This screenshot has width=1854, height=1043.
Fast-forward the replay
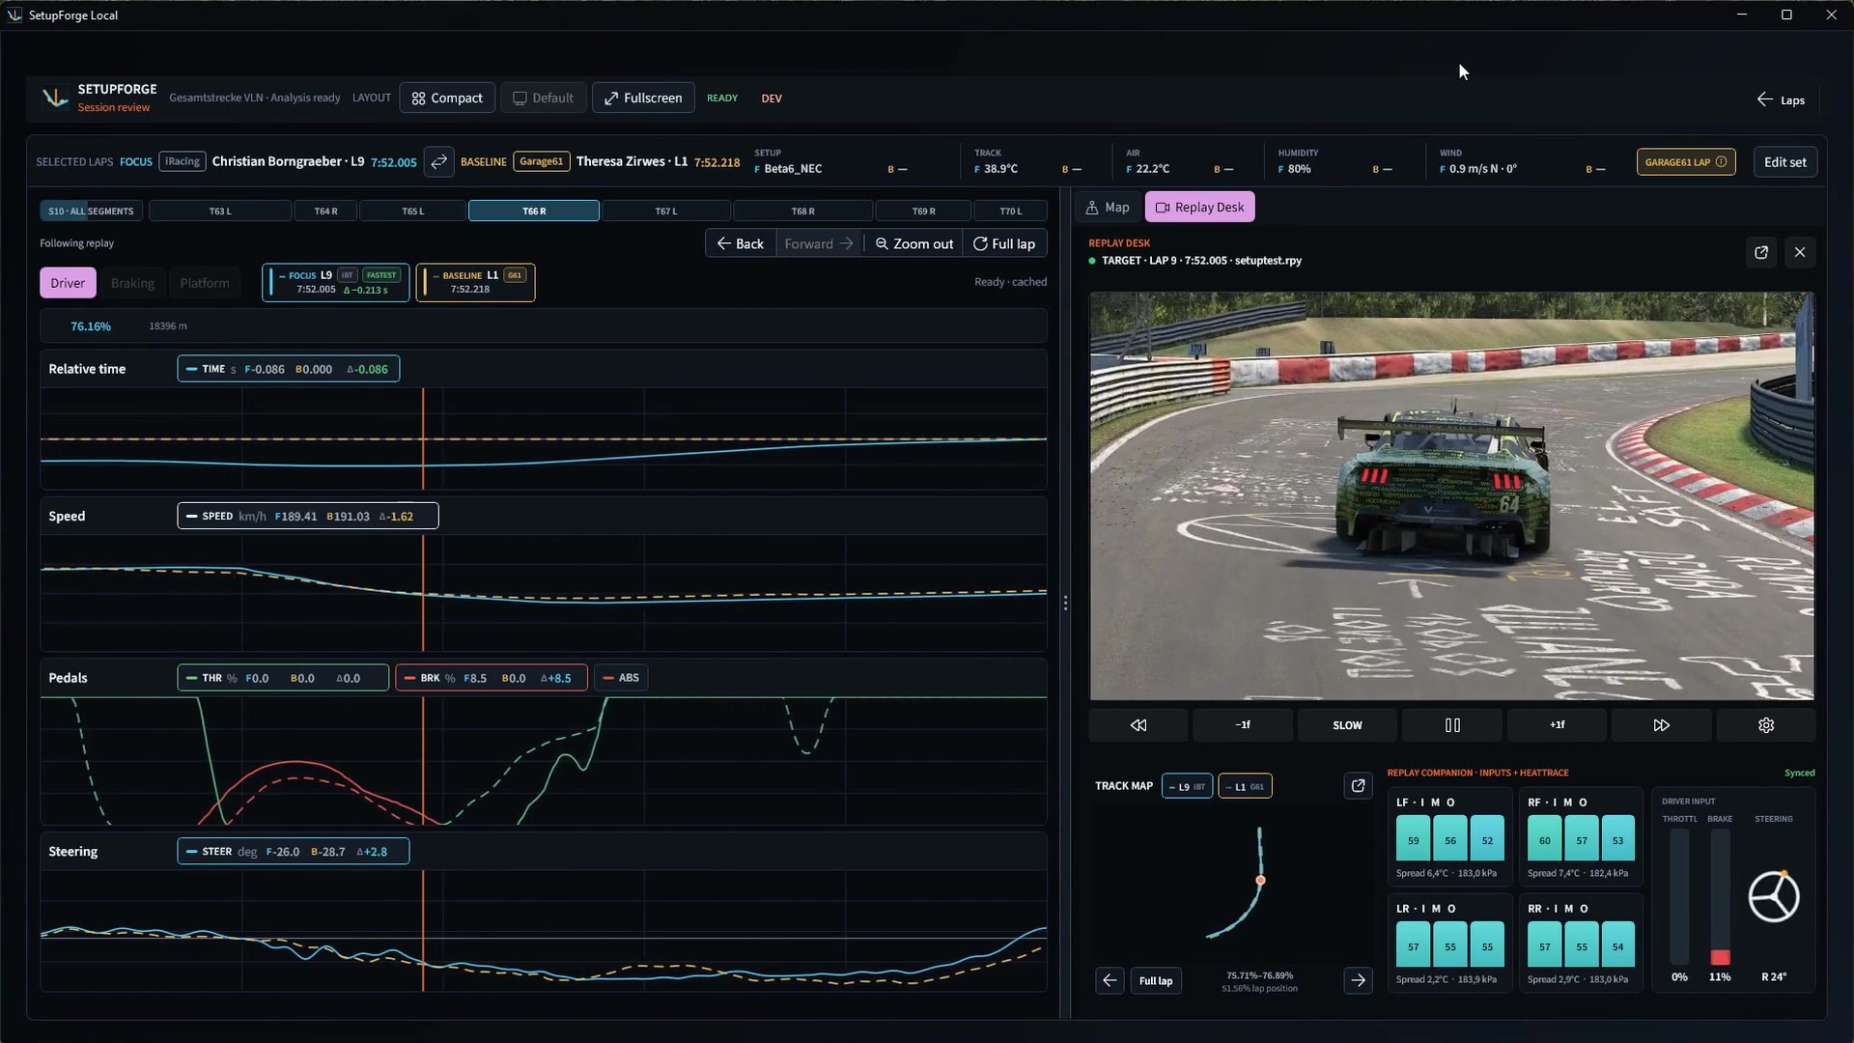pyautogui.click(x=1662, y=725)
